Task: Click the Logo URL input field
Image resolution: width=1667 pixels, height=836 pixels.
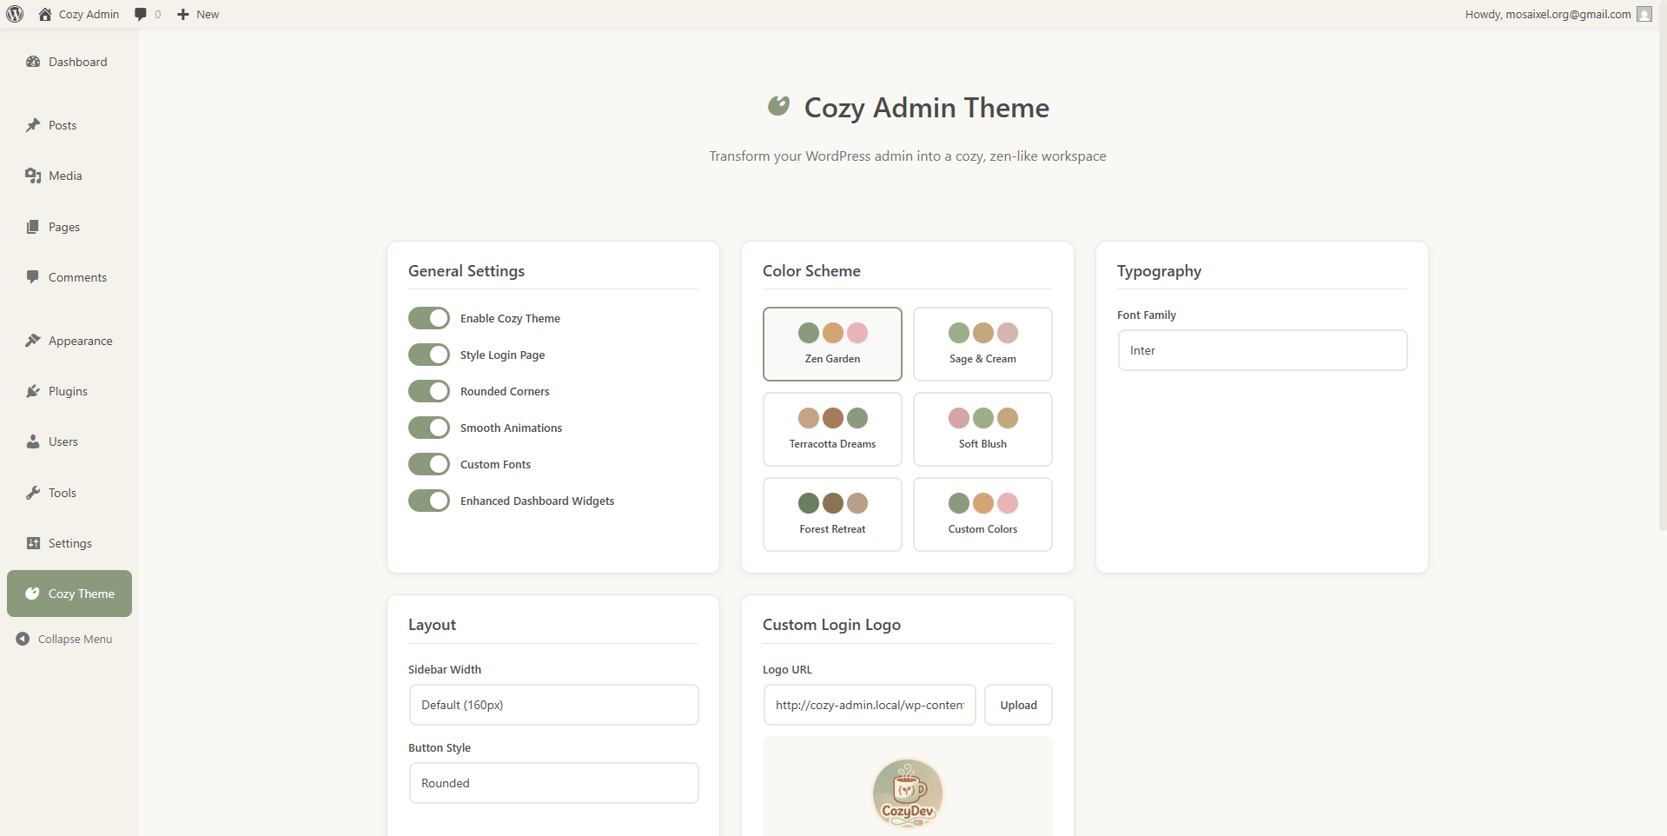Action: pos(870,705)
